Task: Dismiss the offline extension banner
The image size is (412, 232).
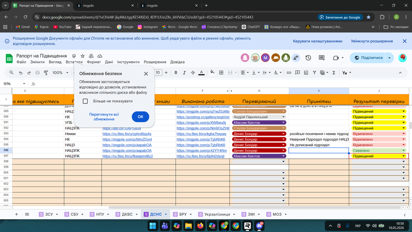Action: pos(405,41)
